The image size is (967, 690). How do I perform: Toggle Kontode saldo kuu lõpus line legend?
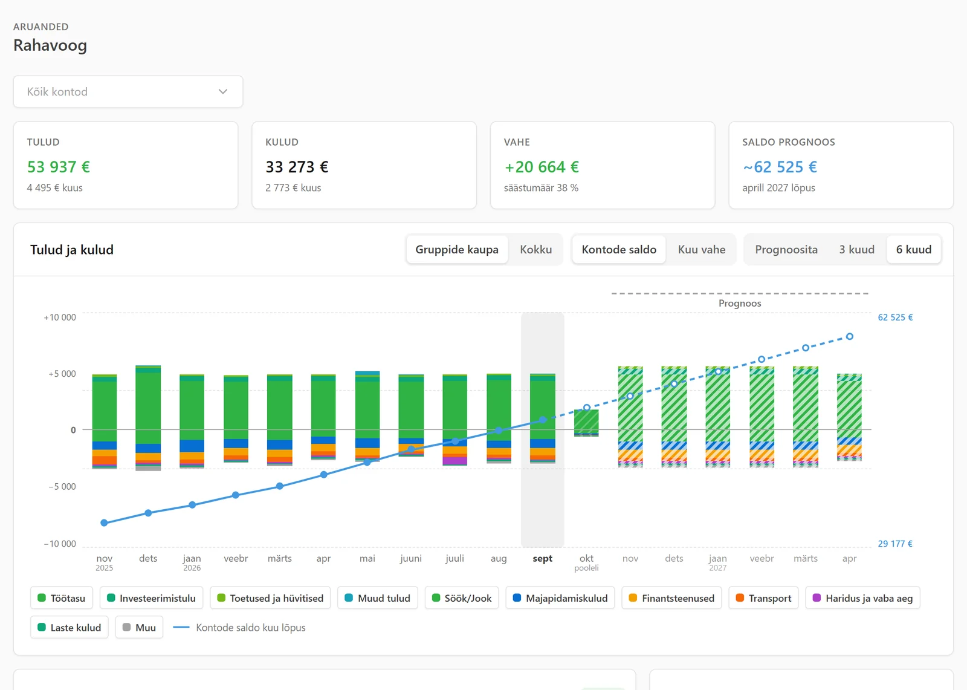[239, 628]
